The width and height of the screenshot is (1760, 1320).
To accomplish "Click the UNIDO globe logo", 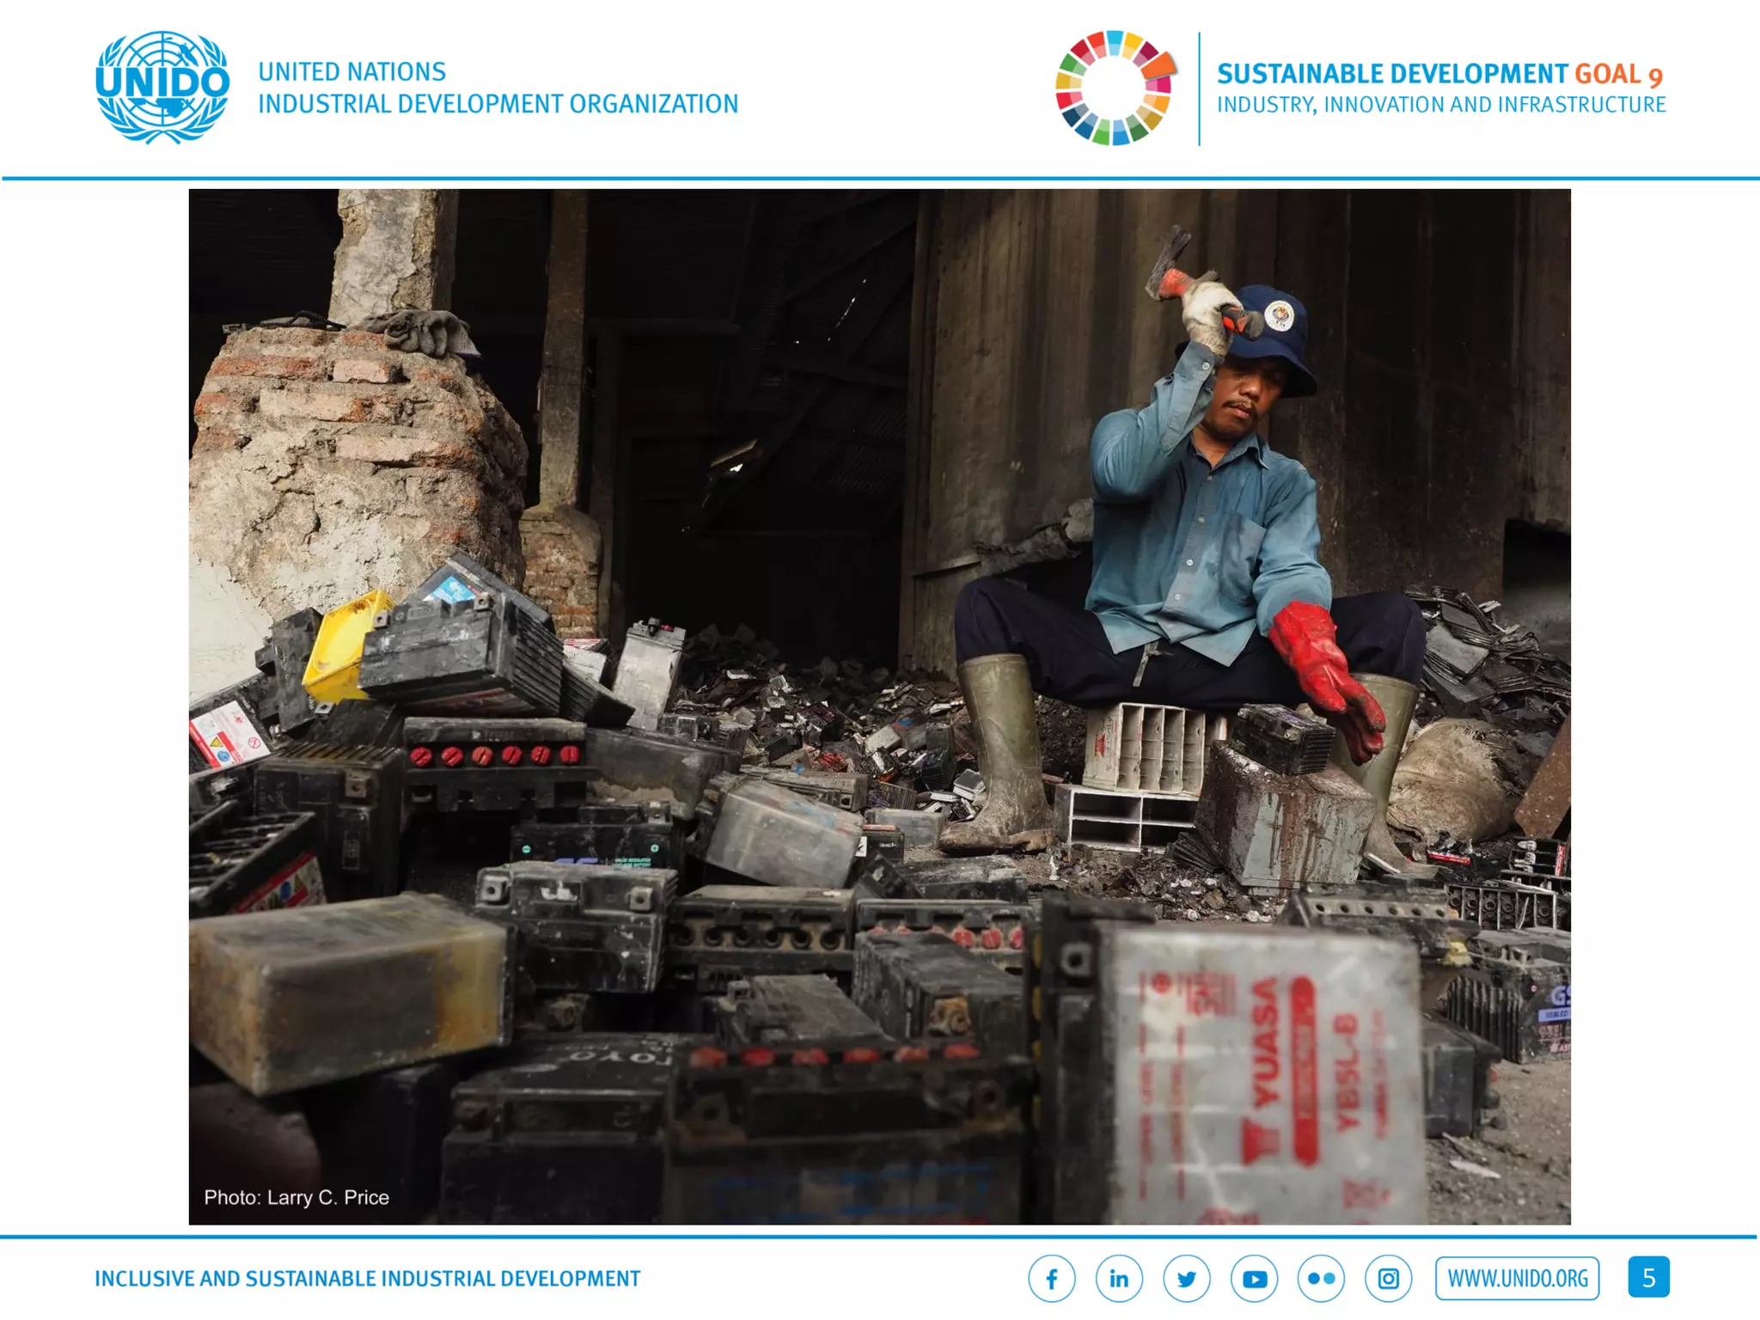I will tap(162, 88).
